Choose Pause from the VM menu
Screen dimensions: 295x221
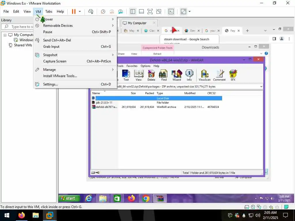[75, 32]
